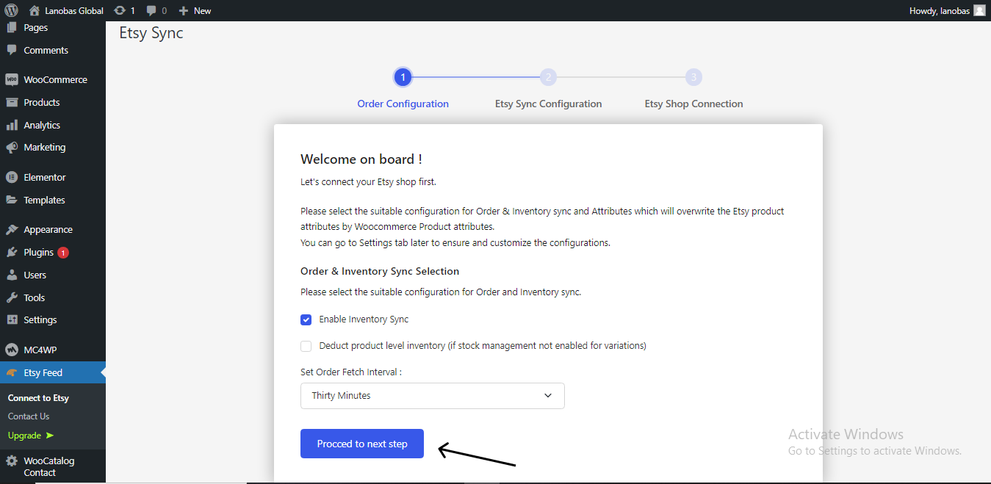Image resolution: width=991 pixels, height=484 pixels.
Task: Click the WooCommerce sidebar icon
Action: click(x=12, y=79)
